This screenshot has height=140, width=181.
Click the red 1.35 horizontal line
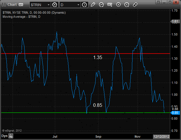pyautogui.click(x=86, y=54)
